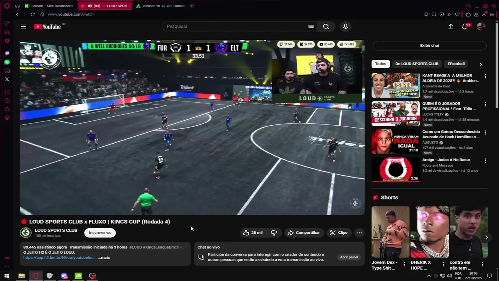Open the YouTube hamburger guide menu
Viewport: 499px width, 281px height.
point(23,27)
